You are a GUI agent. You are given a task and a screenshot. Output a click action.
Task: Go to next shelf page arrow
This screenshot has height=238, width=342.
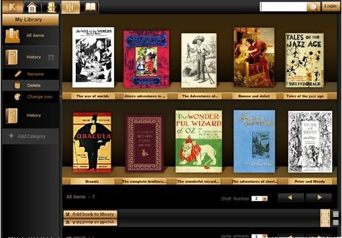319,197
